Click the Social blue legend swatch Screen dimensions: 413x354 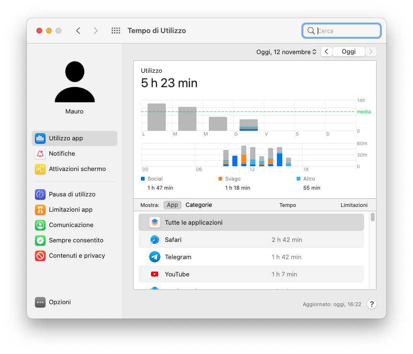[x=143, y=179]
